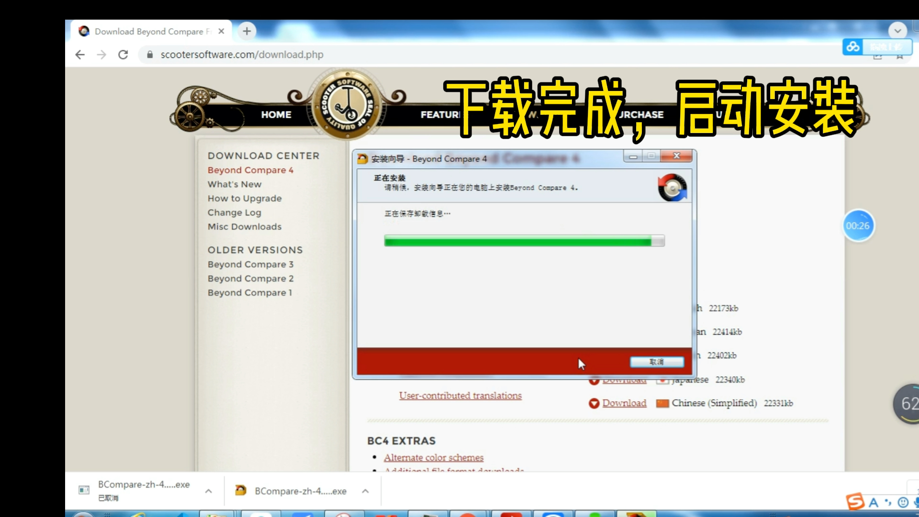Image resolution: width=919 pixels, height=517 pixels.
Task: Open the PURCHASE navigation item
Action: point(641,114)
